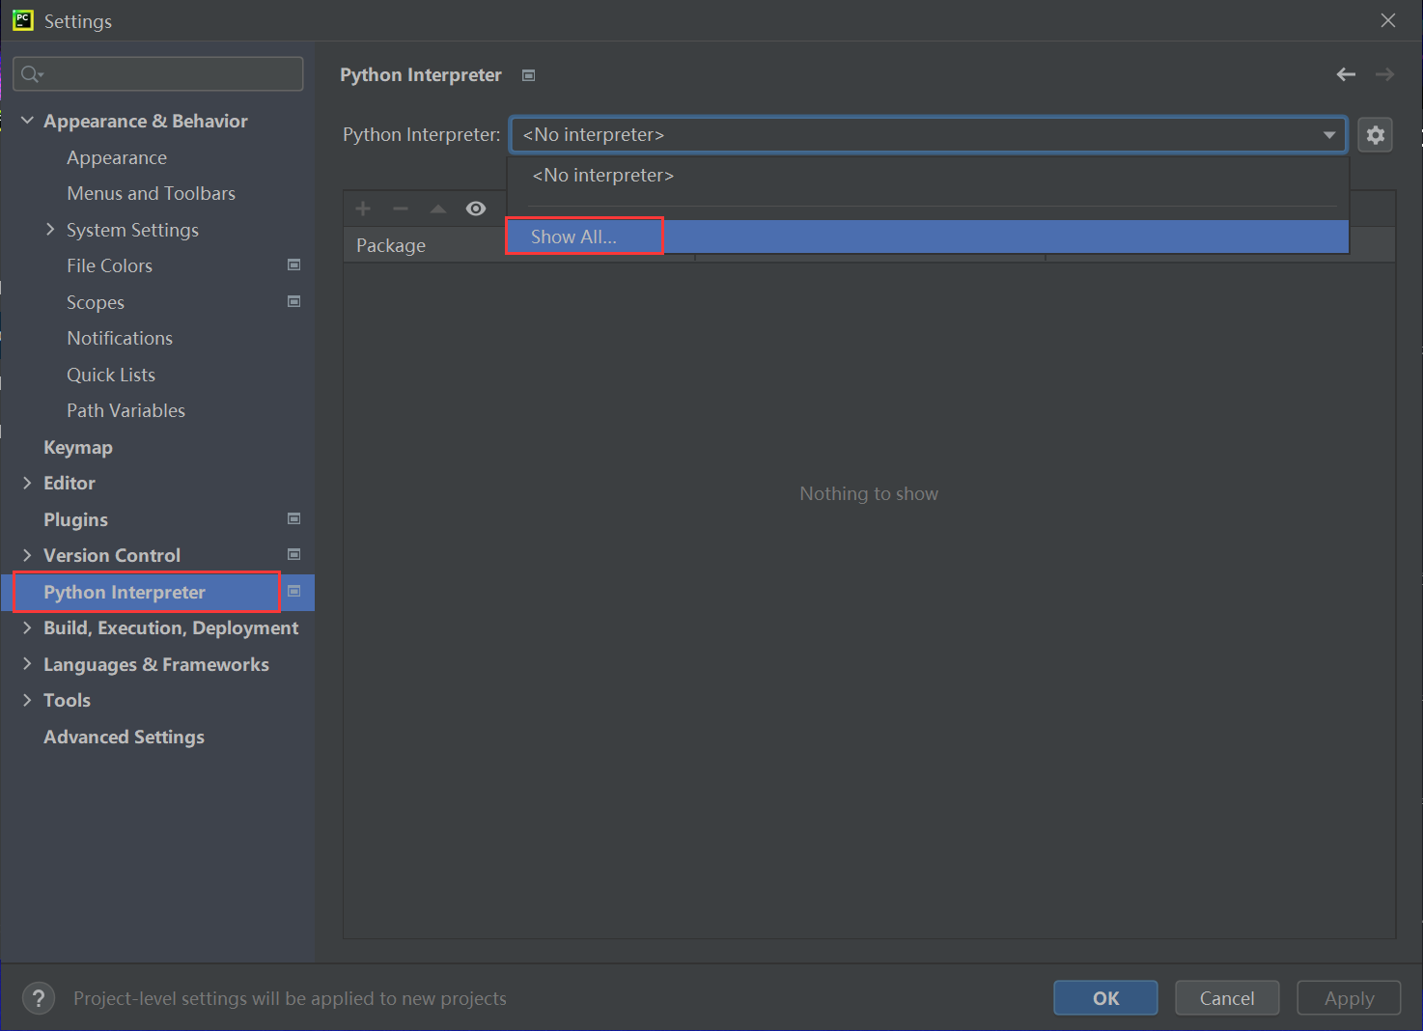The width and height of the screenshot is (1423, 1031).
Task: Click the Appearance & Behavior label
Action: point(146,121)
